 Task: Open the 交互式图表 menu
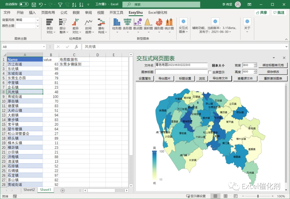coord(183,26)
